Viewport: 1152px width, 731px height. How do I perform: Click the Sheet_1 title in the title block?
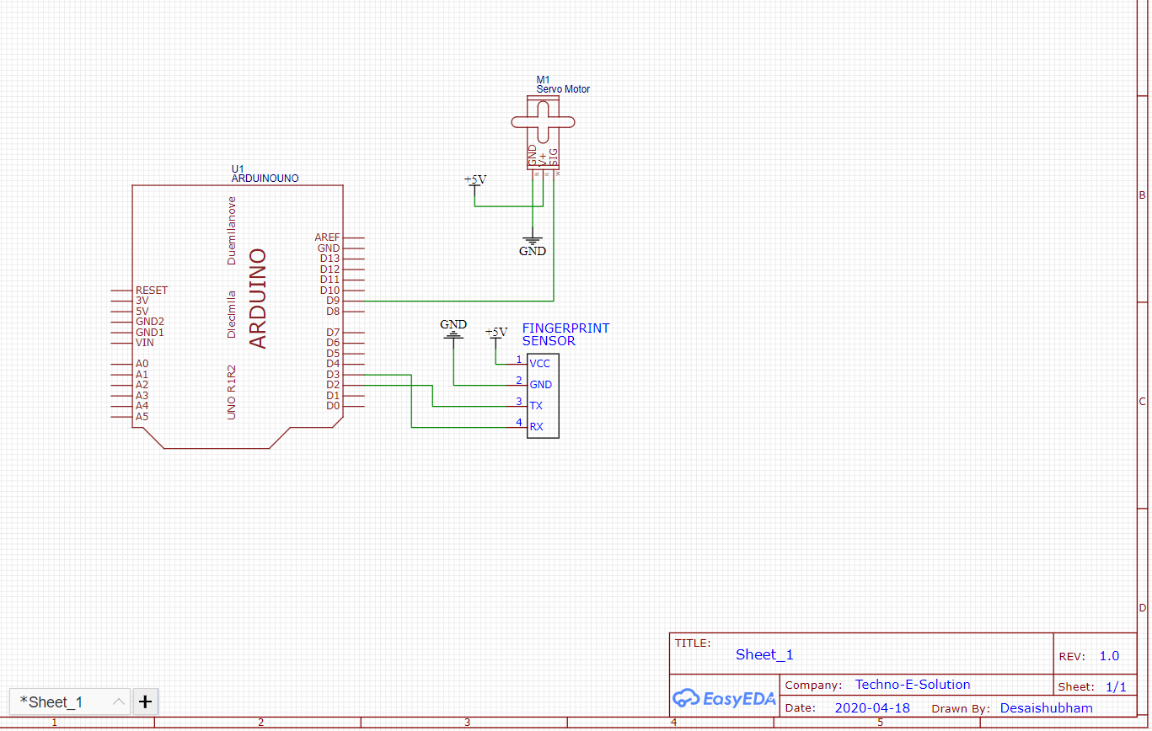pos(764,654)
